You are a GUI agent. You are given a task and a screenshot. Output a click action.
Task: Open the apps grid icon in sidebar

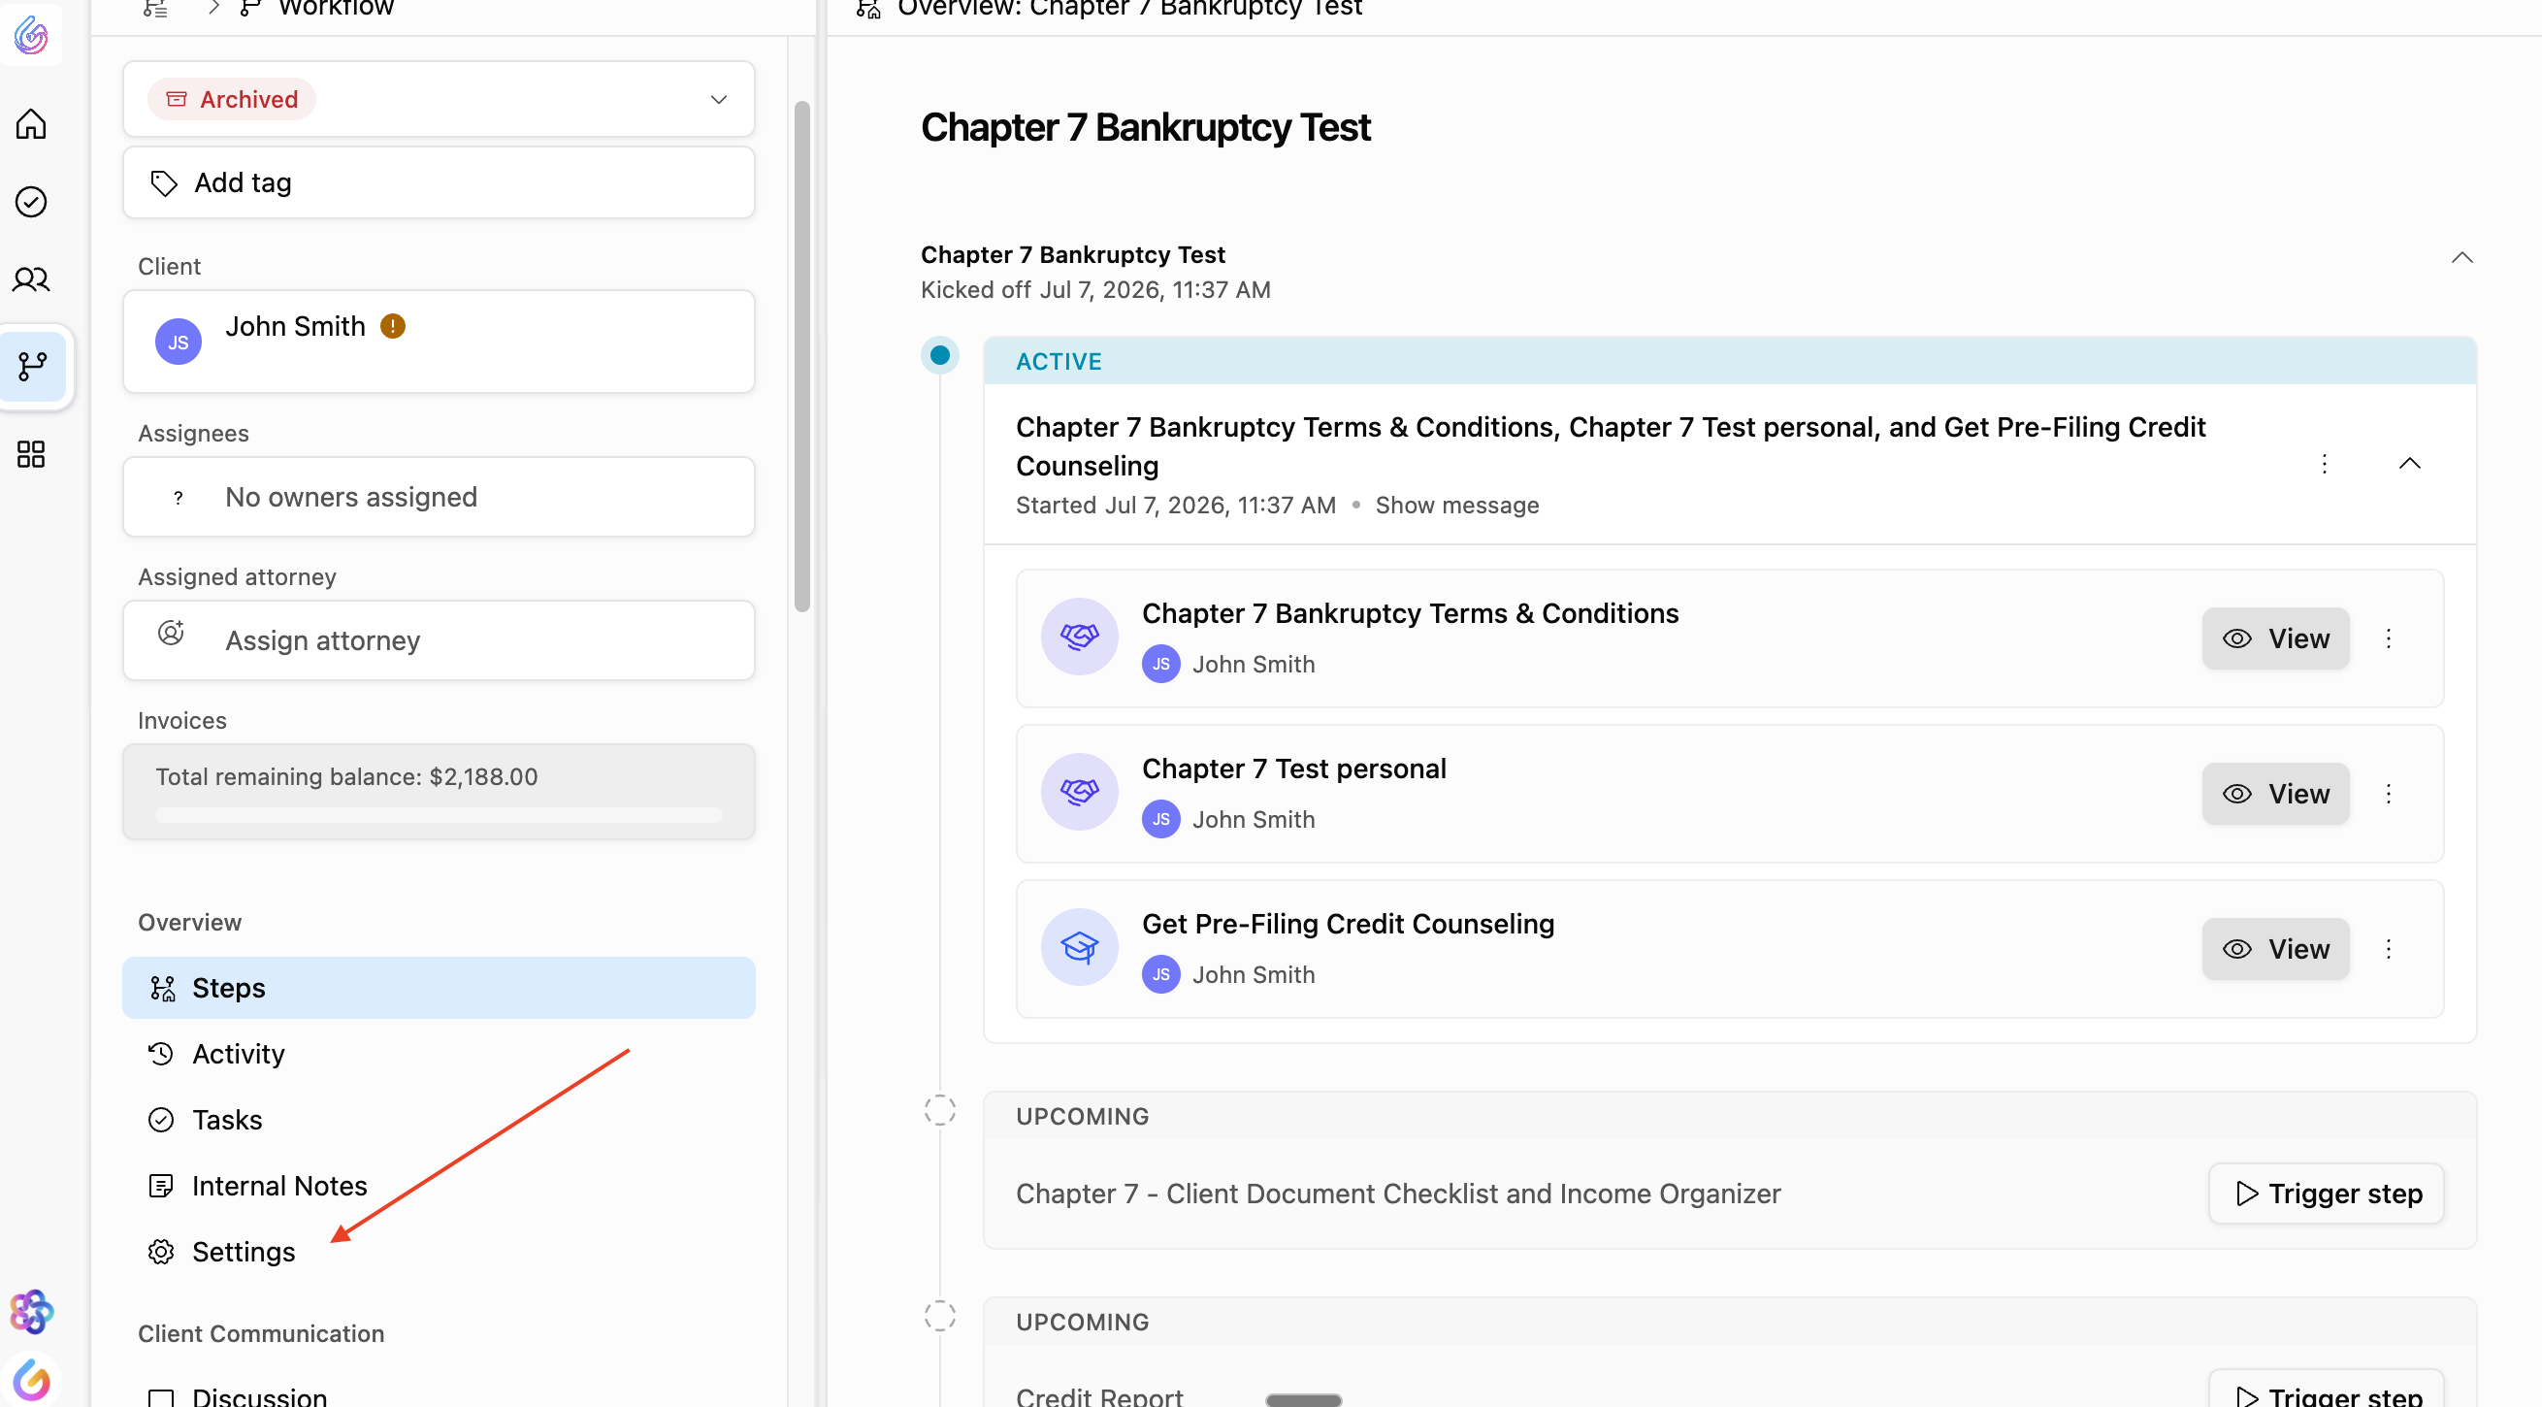coord(31,454)
